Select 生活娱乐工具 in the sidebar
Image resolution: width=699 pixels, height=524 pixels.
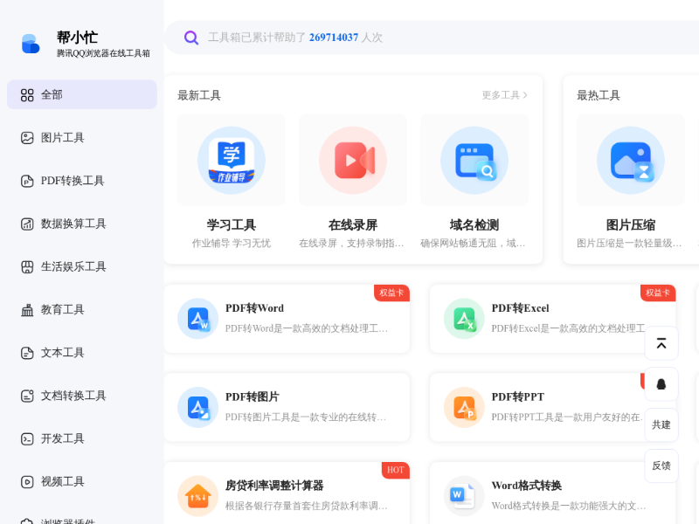click(x=82, y=267)
